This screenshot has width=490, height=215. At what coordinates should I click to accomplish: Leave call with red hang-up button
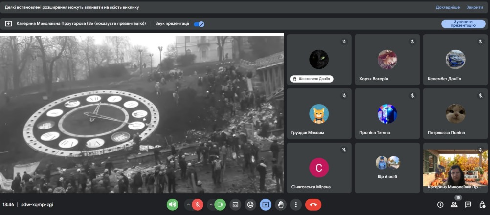[313, 205]
